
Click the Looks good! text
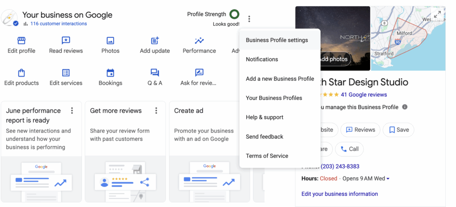(x=226, y=24)
